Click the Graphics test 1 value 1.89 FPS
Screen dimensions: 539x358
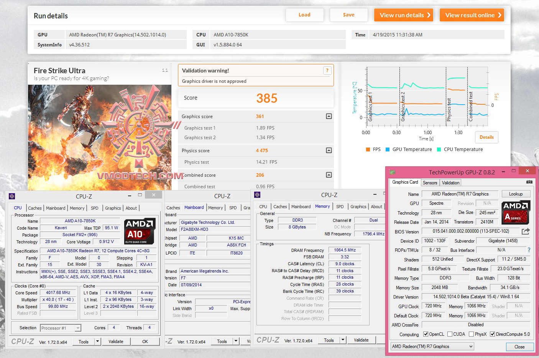click(x=265, y=128)
